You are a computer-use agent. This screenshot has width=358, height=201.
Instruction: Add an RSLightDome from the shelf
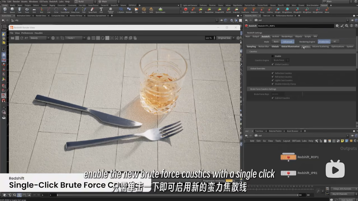coord(287,10)
